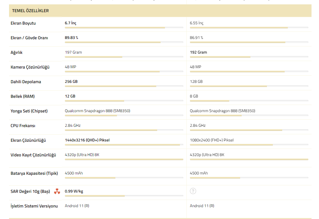The image size is (319, 219).
Task: Click the 192 Gram value
Action: [198, 52]
